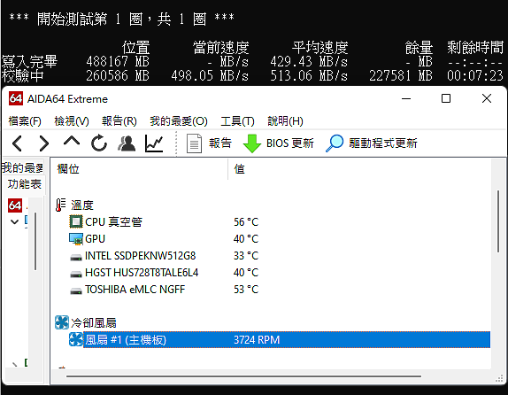Select the AIDA64 root icon in tree
The width and height of the screenshot is (508, 395).
coord(15,205)
